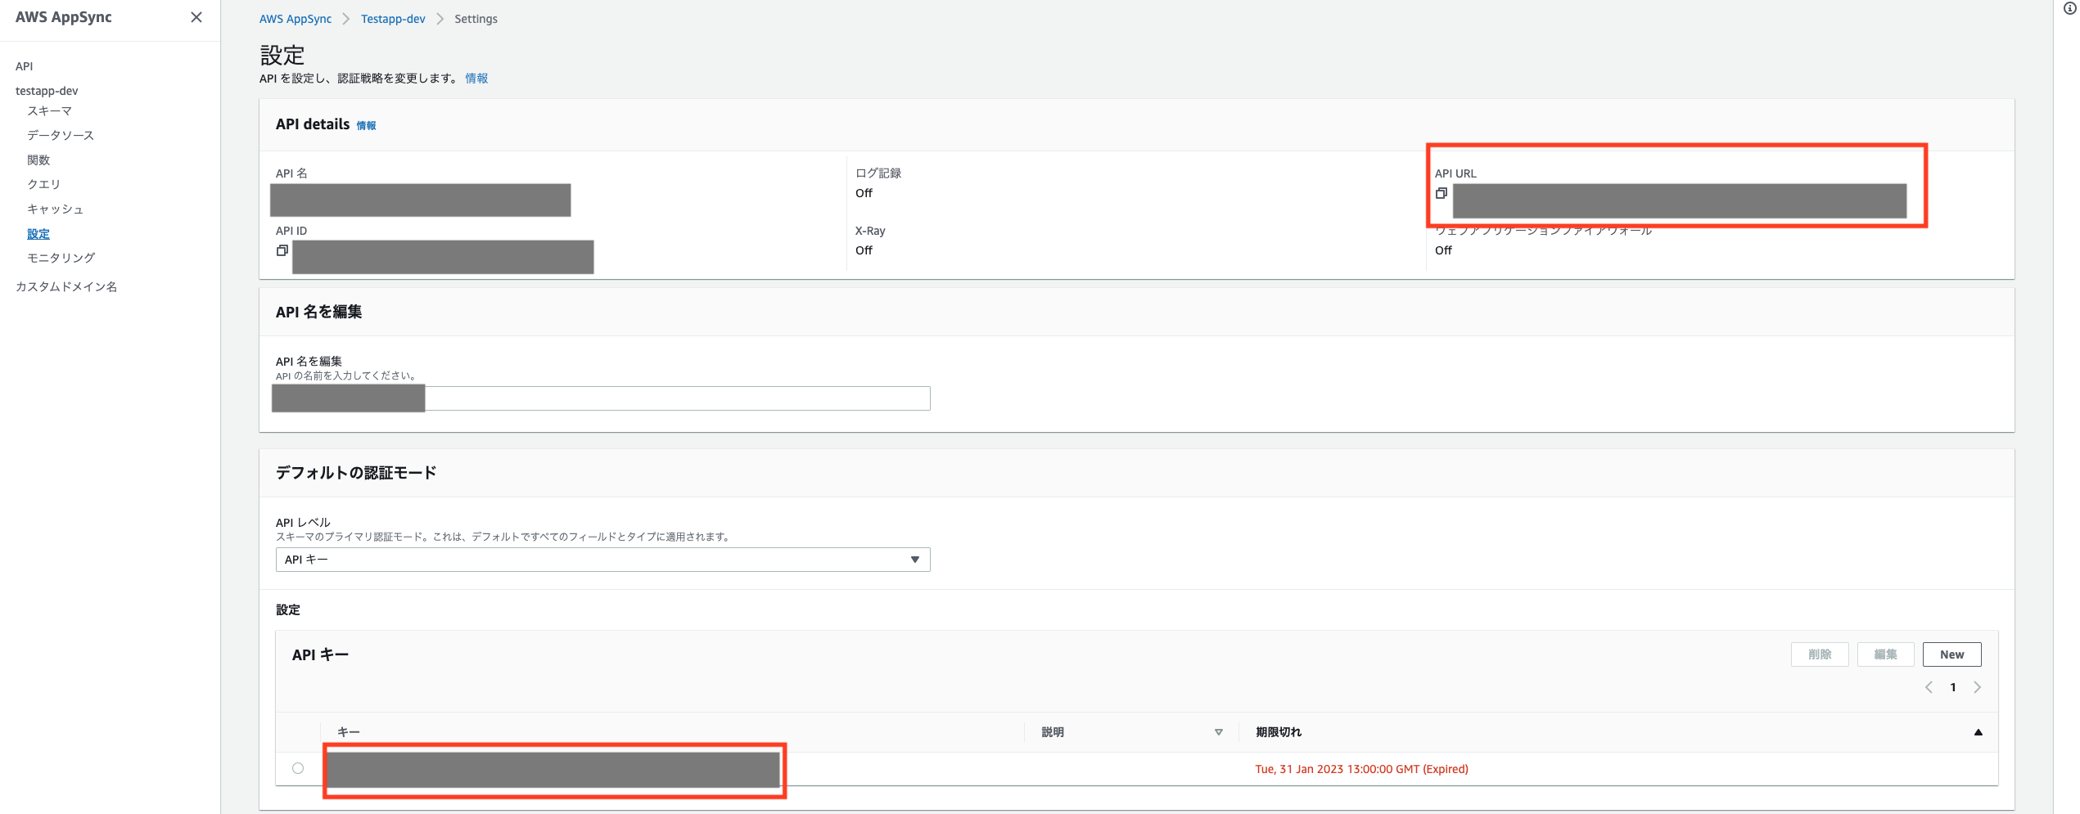Open スキーマ in the sidebar

pyautogui.click(x=49, y=110)
